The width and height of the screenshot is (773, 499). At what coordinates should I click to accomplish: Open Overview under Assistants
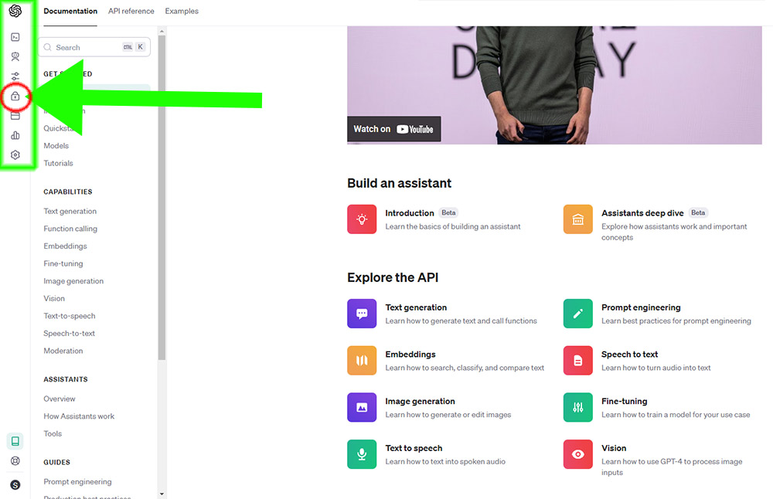point(60,399)
